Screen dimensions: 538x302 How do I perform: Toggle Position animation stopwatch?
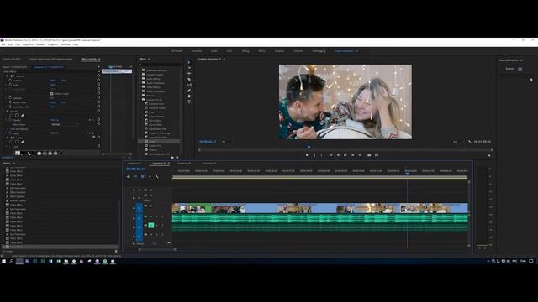(10, 81)
